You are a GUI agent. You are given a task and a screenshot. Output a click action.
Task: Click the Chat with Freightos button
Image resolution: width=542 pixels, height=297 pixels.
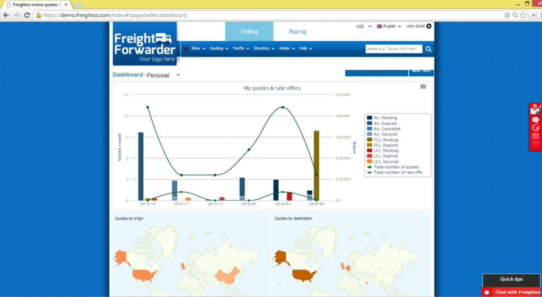[x=511, y=292]
